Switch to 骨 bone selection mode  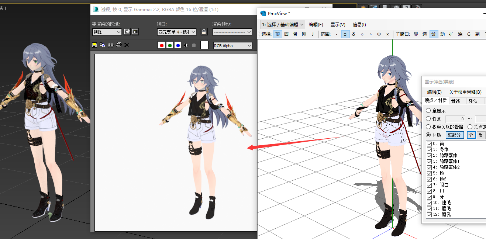point(295,34)
